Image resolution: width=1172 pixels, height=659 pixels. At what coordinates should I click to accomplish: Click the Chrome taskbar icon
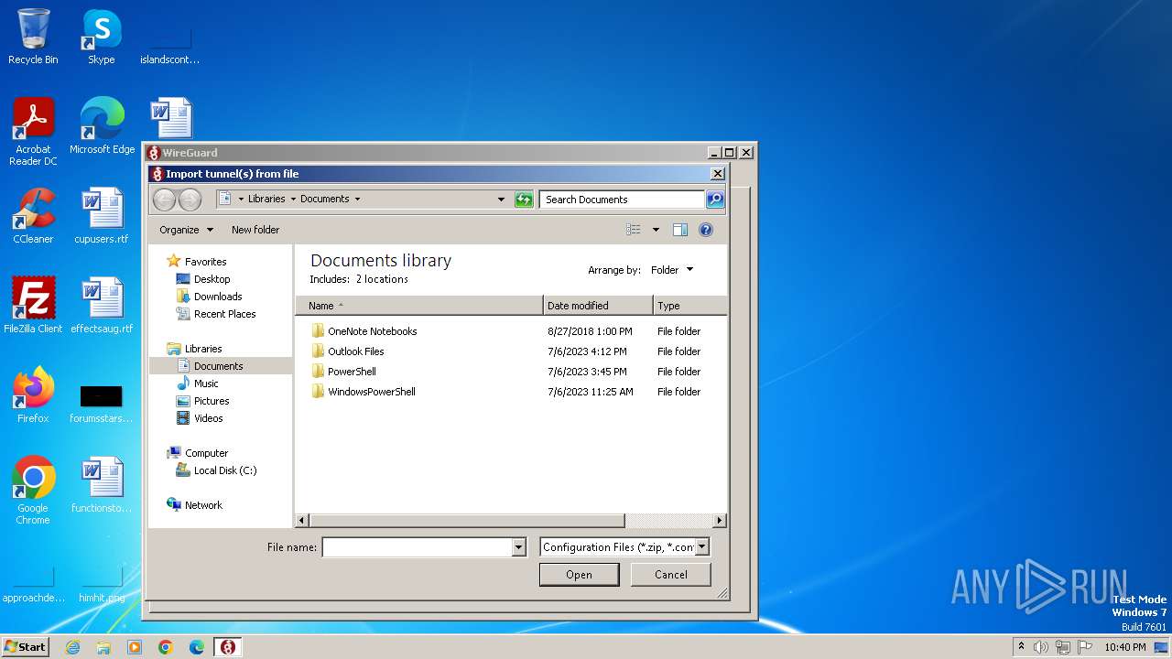[x=166, y=647]
